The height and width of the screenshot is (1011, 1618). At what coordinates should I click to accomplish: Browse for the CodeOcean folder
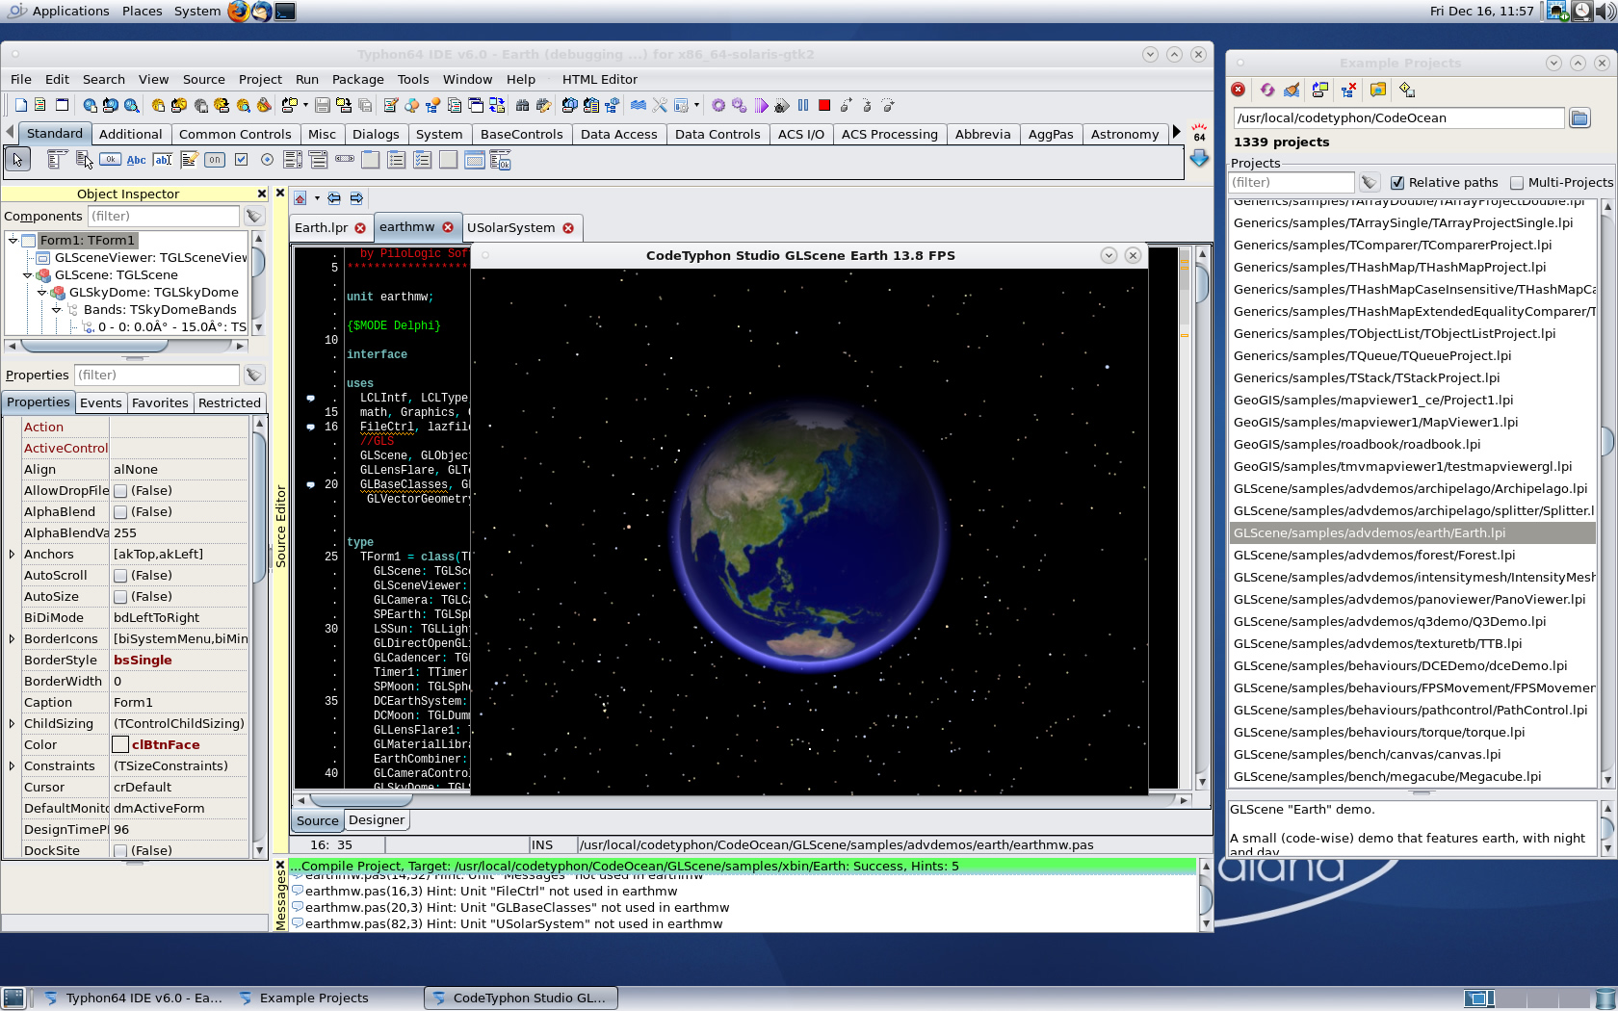pos(1579,118)
